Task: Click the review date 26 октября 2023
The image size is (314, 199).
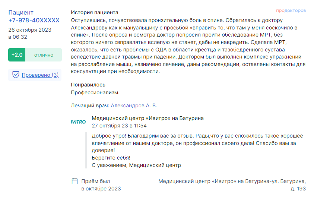Action: (x=30, y=30)
